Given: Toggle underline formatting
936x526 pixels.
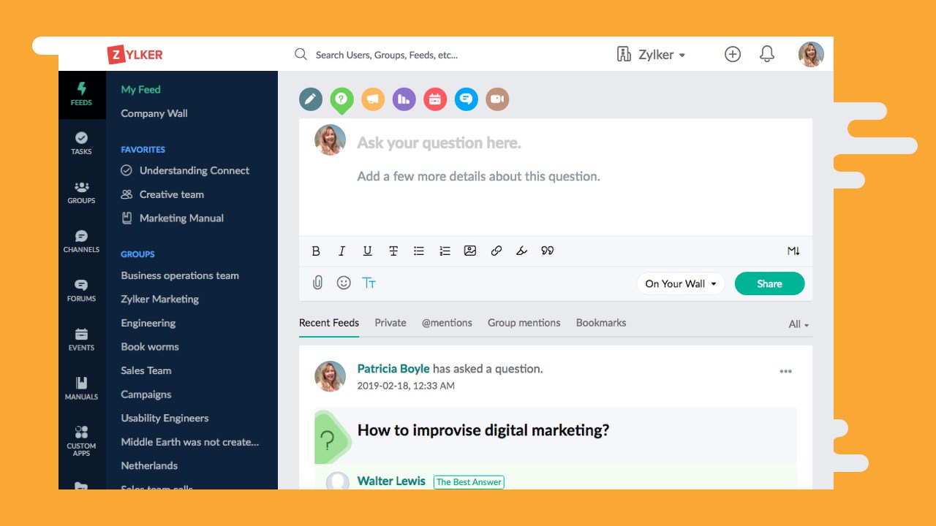Looking at the screenshot, I should 367,251.
